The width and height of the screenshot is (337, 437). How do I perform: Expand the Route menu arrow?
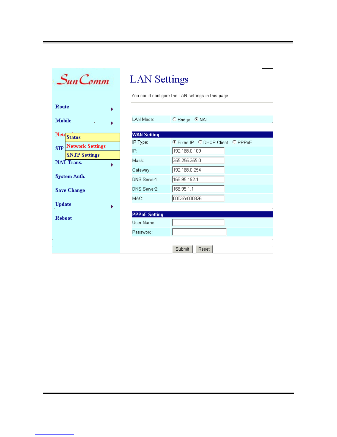pos(112,109)
